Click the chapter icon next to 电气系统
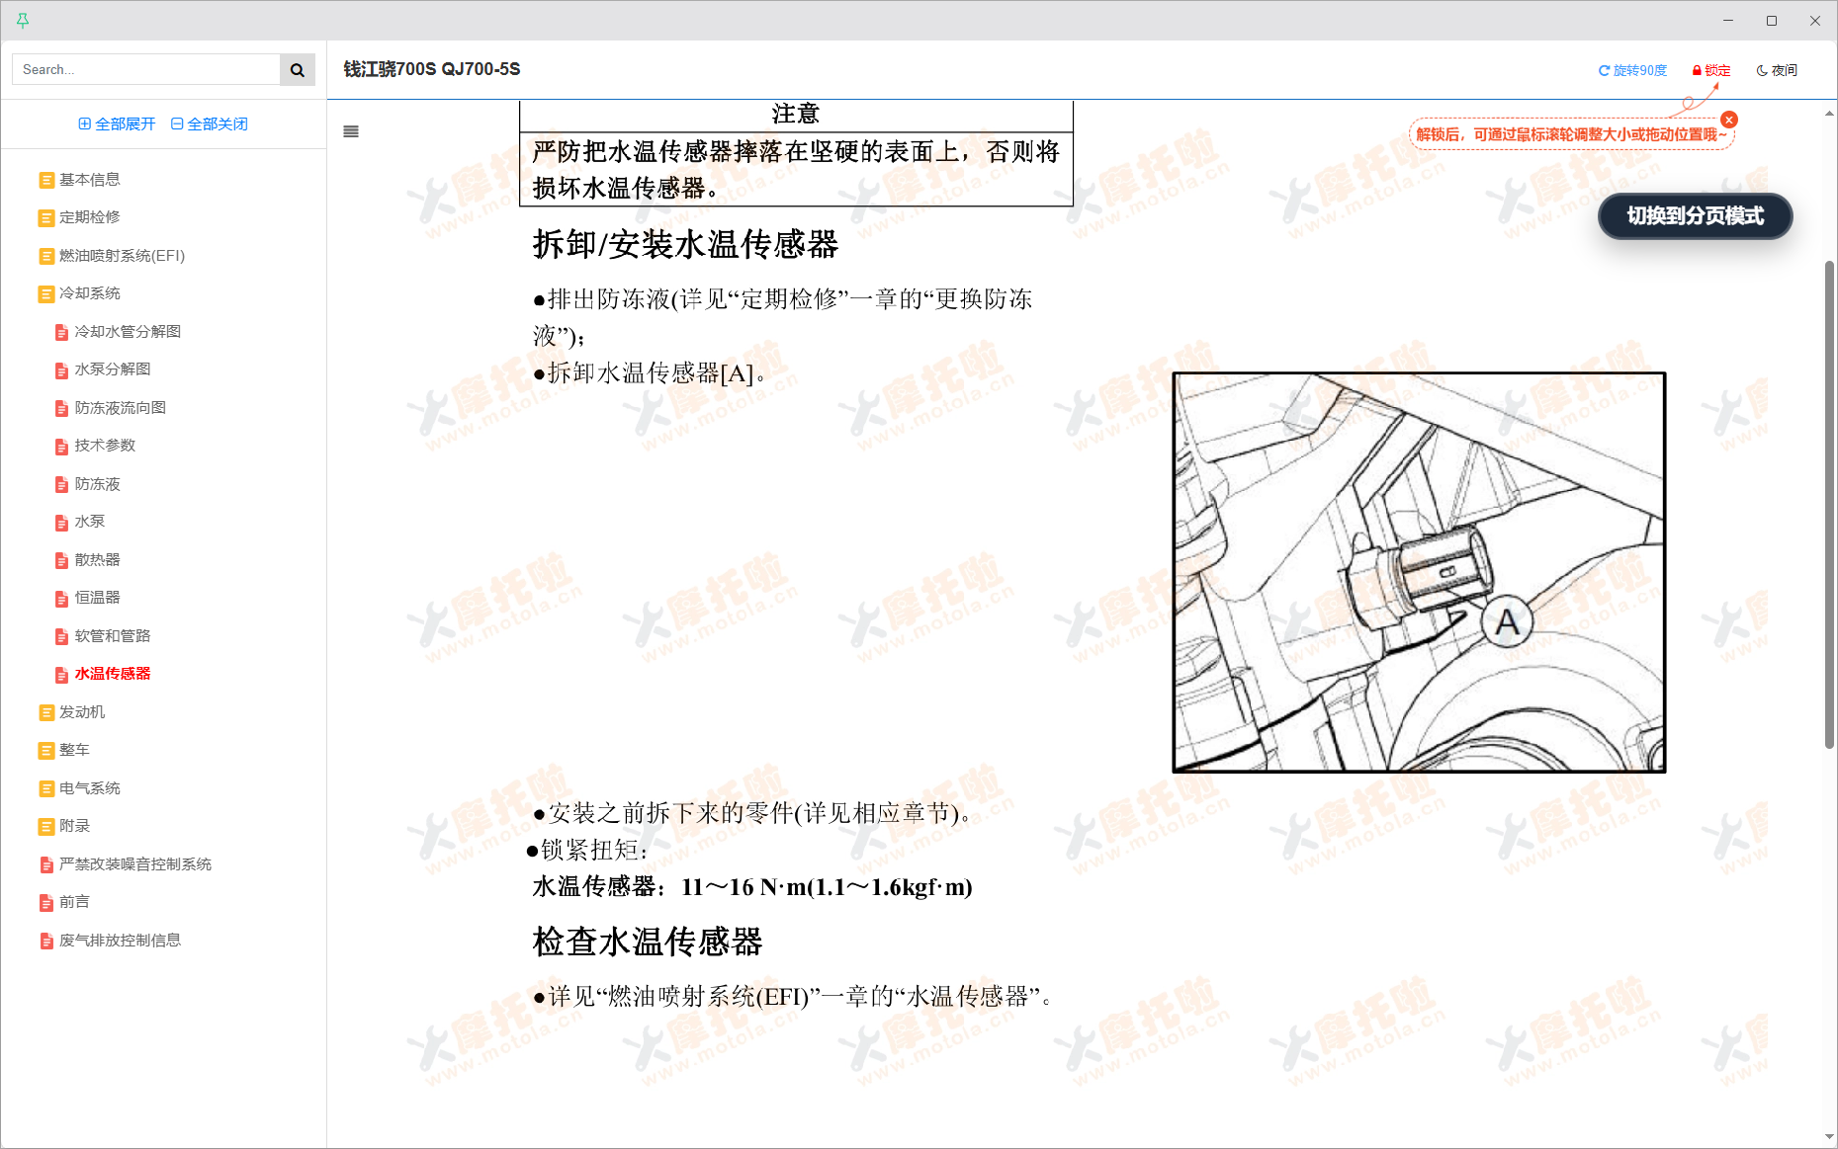Screen dimensions: 1838x1149 [45, 787]
